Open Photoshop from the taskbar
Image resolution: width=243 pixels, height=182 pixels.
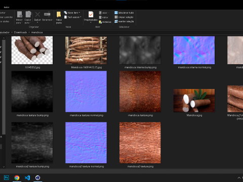point(6,177)
